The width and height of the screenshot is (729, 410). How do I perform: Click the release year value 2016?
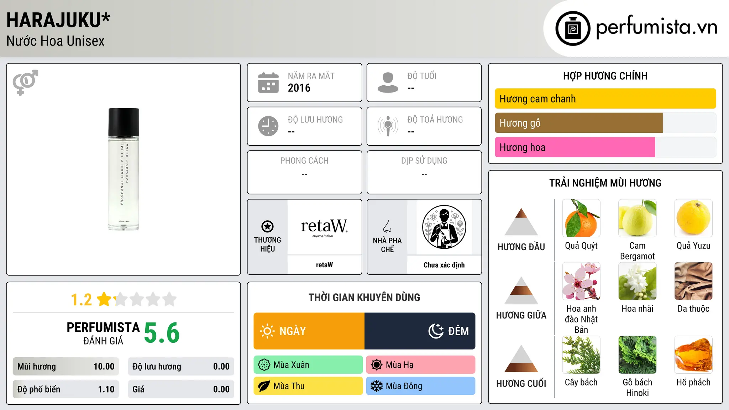[299, 88]
